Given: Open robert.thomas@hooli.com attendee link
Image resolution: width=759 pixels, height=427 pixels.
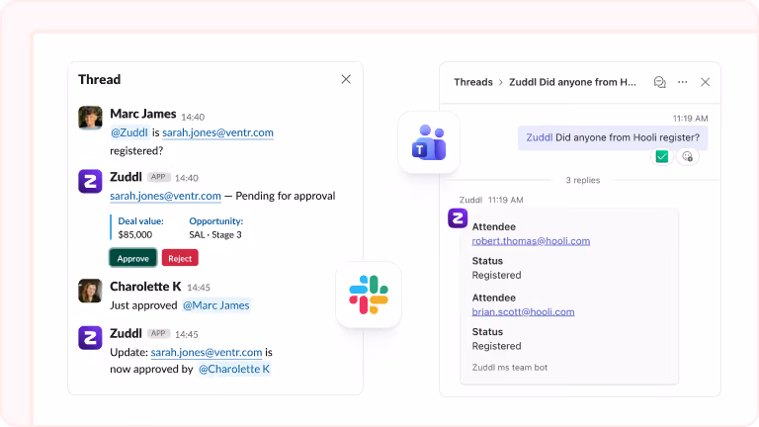Looking at the screenshot, I should tap(531, 240).
